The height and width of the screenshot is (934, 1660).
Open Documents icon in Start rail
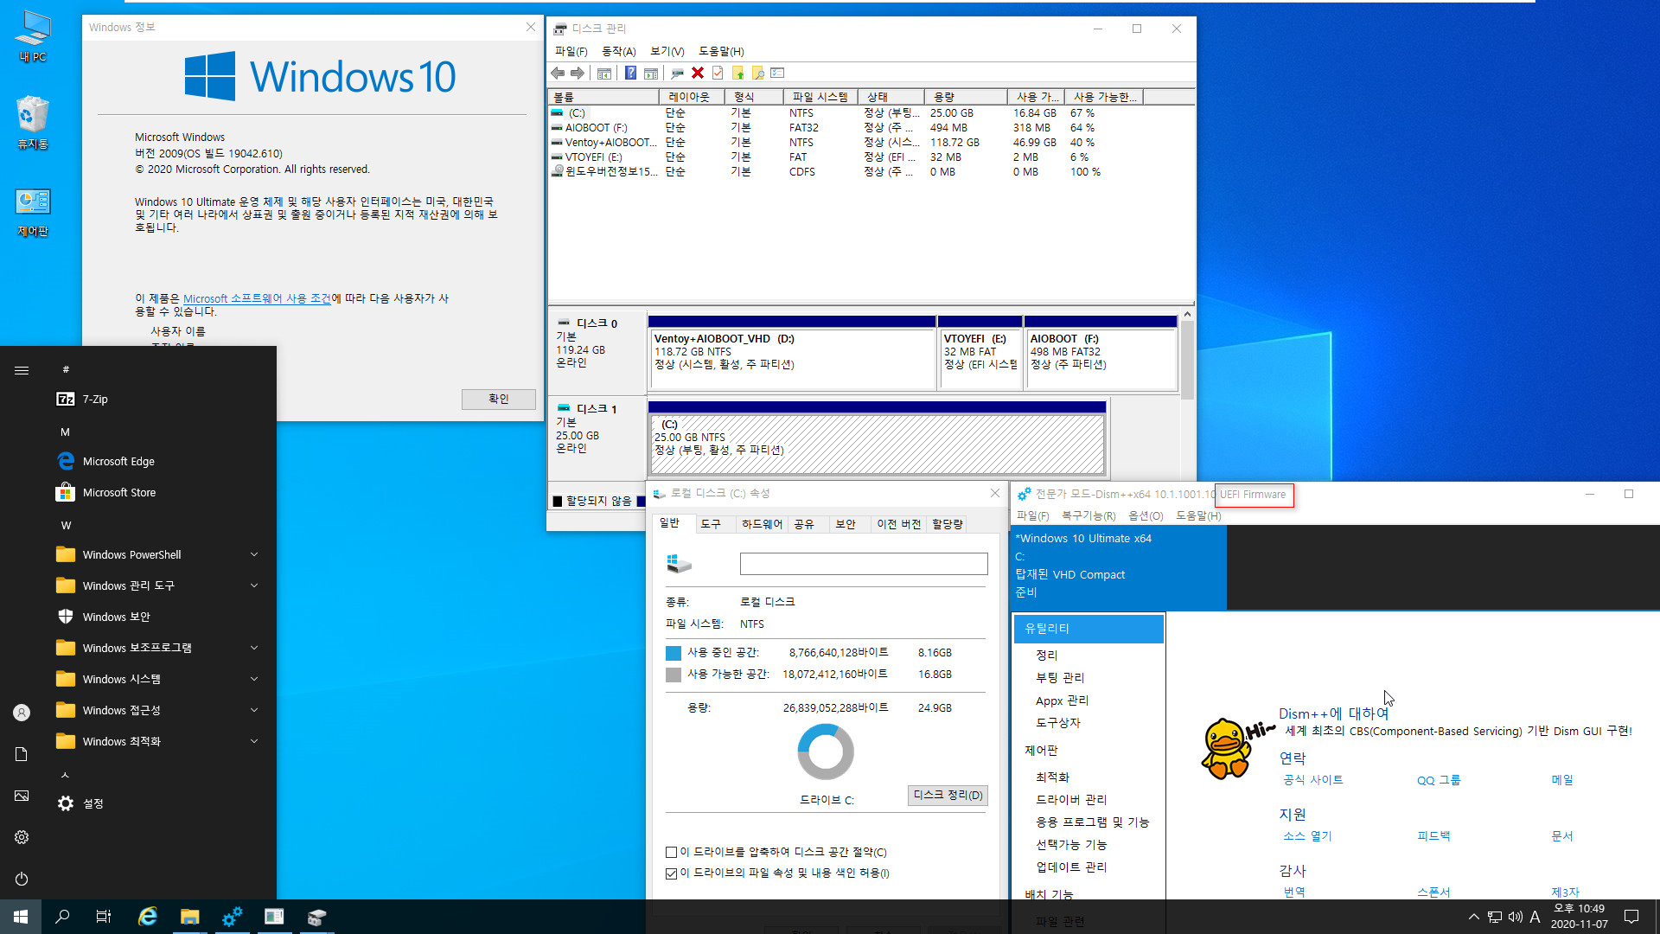[22, 754]
